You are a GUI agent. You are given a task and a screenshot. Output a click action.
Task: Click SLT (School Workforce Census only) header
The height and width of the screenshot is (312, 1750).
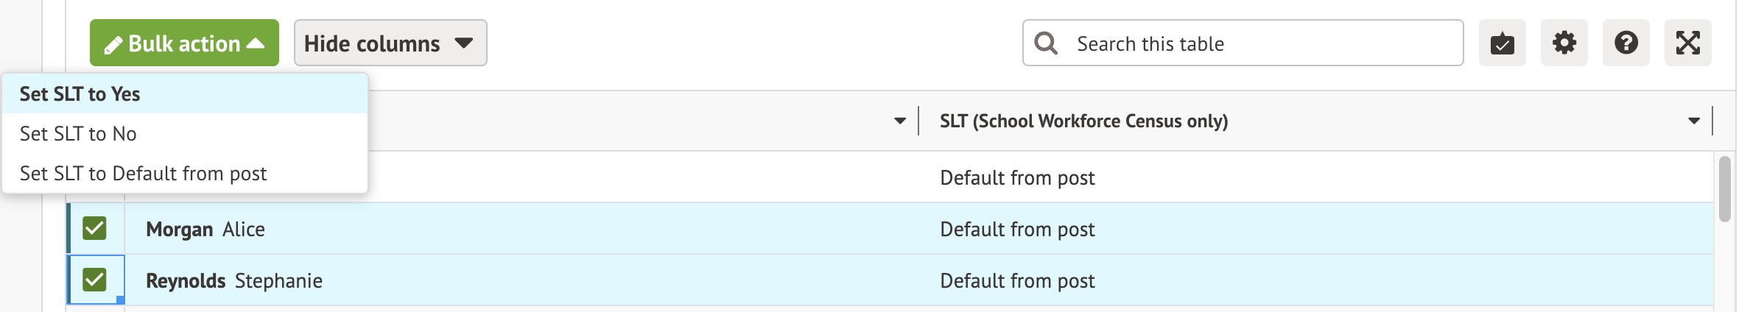[x=1083, y=121]
